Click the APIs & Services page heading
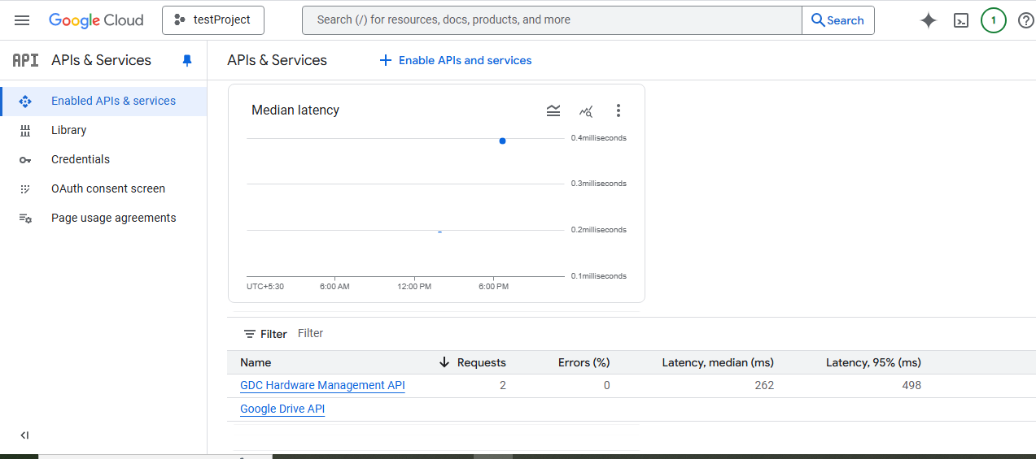This screenshot has width=1036, height=459. tap(277, 60)
